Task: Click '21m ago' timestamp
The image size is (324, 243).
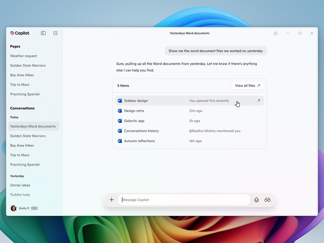Action: pos(196,111)
